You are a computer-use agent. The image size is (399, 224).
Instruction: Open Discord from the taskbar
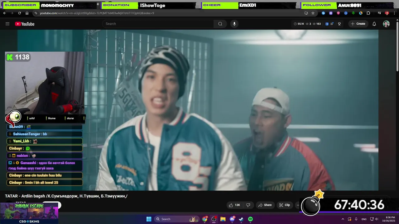pos(232,219)
